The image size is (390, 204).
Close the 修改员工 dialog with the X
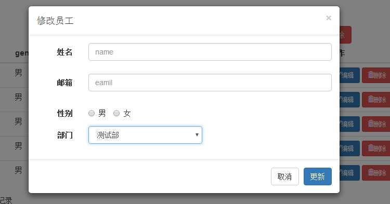point(329,18)
